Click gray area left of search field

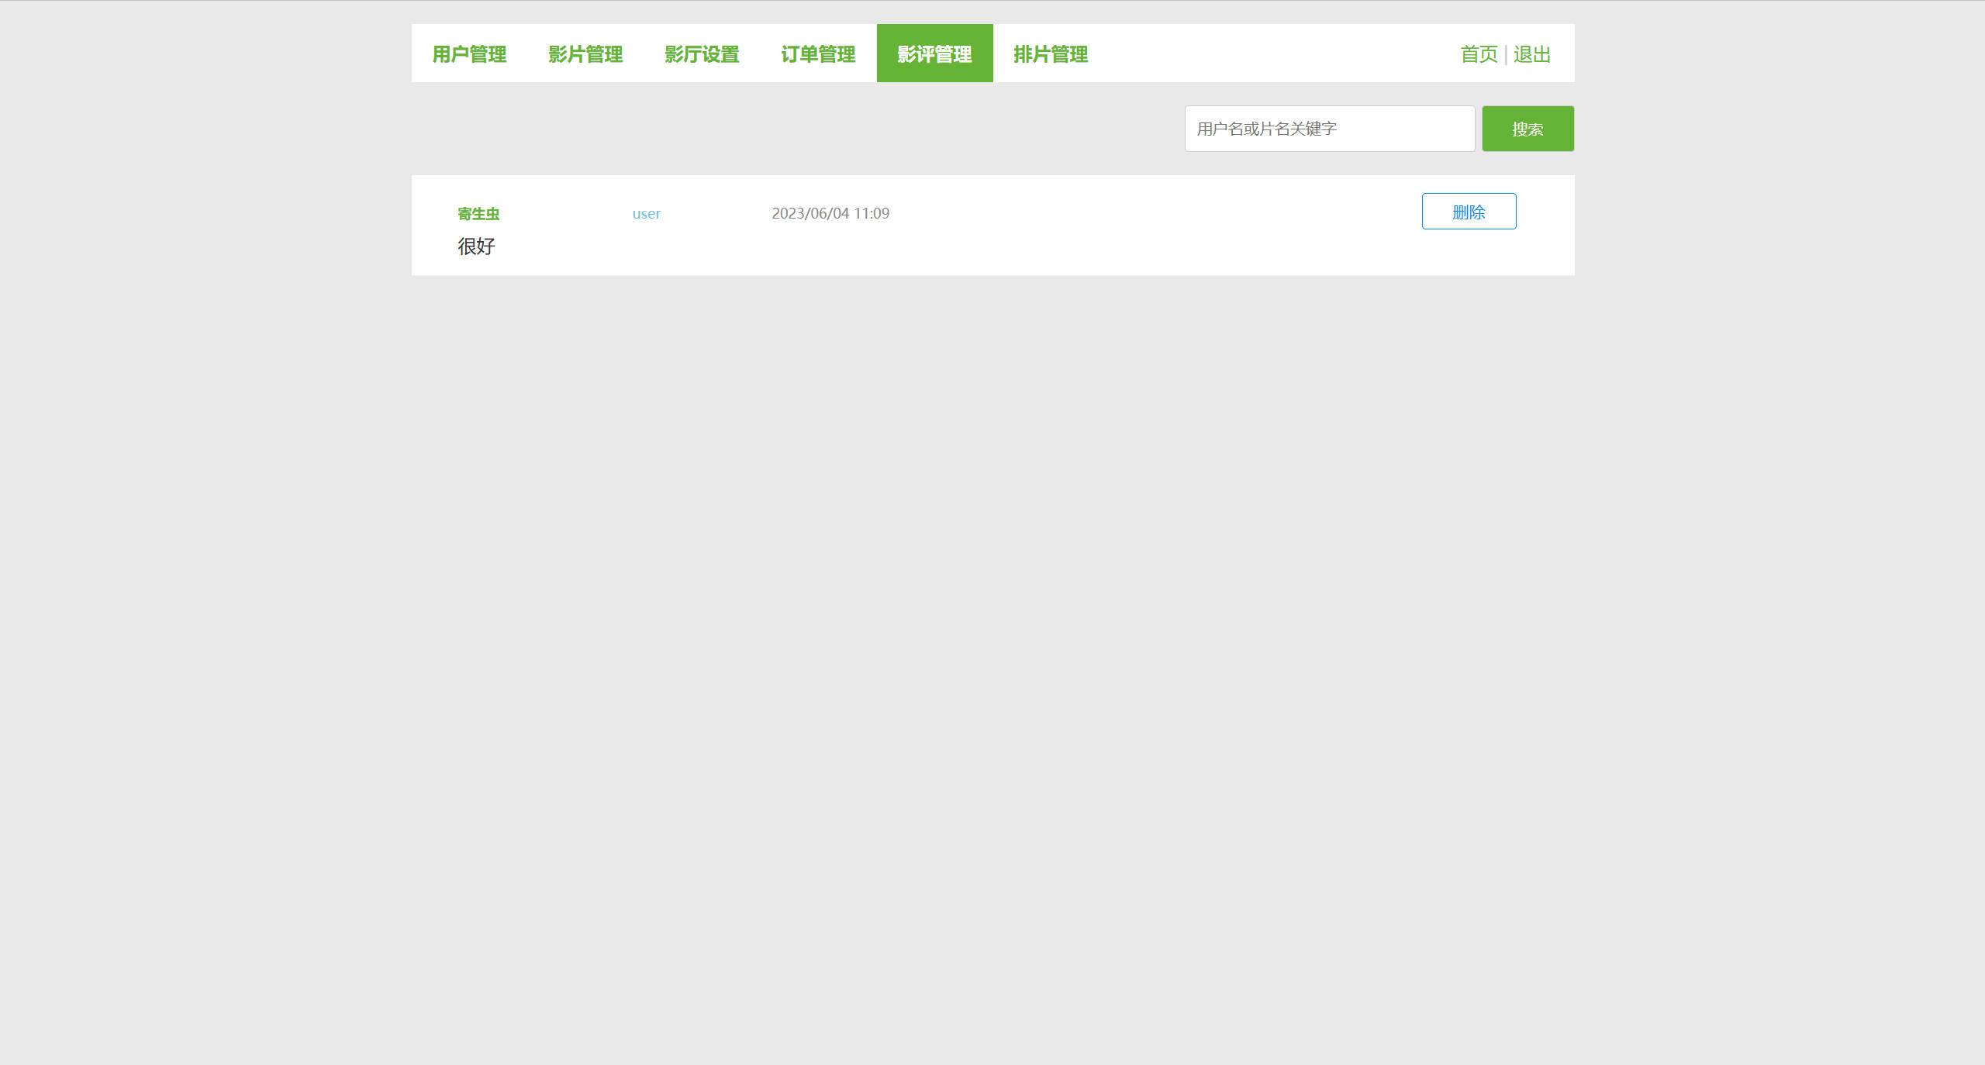775,129
